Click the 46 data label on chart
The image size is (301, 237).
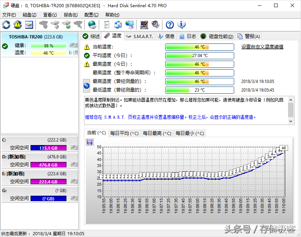[x=284, y=148]
